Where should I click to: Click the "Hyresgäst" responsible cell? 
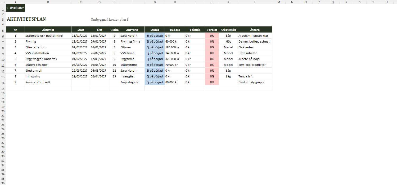132,76
